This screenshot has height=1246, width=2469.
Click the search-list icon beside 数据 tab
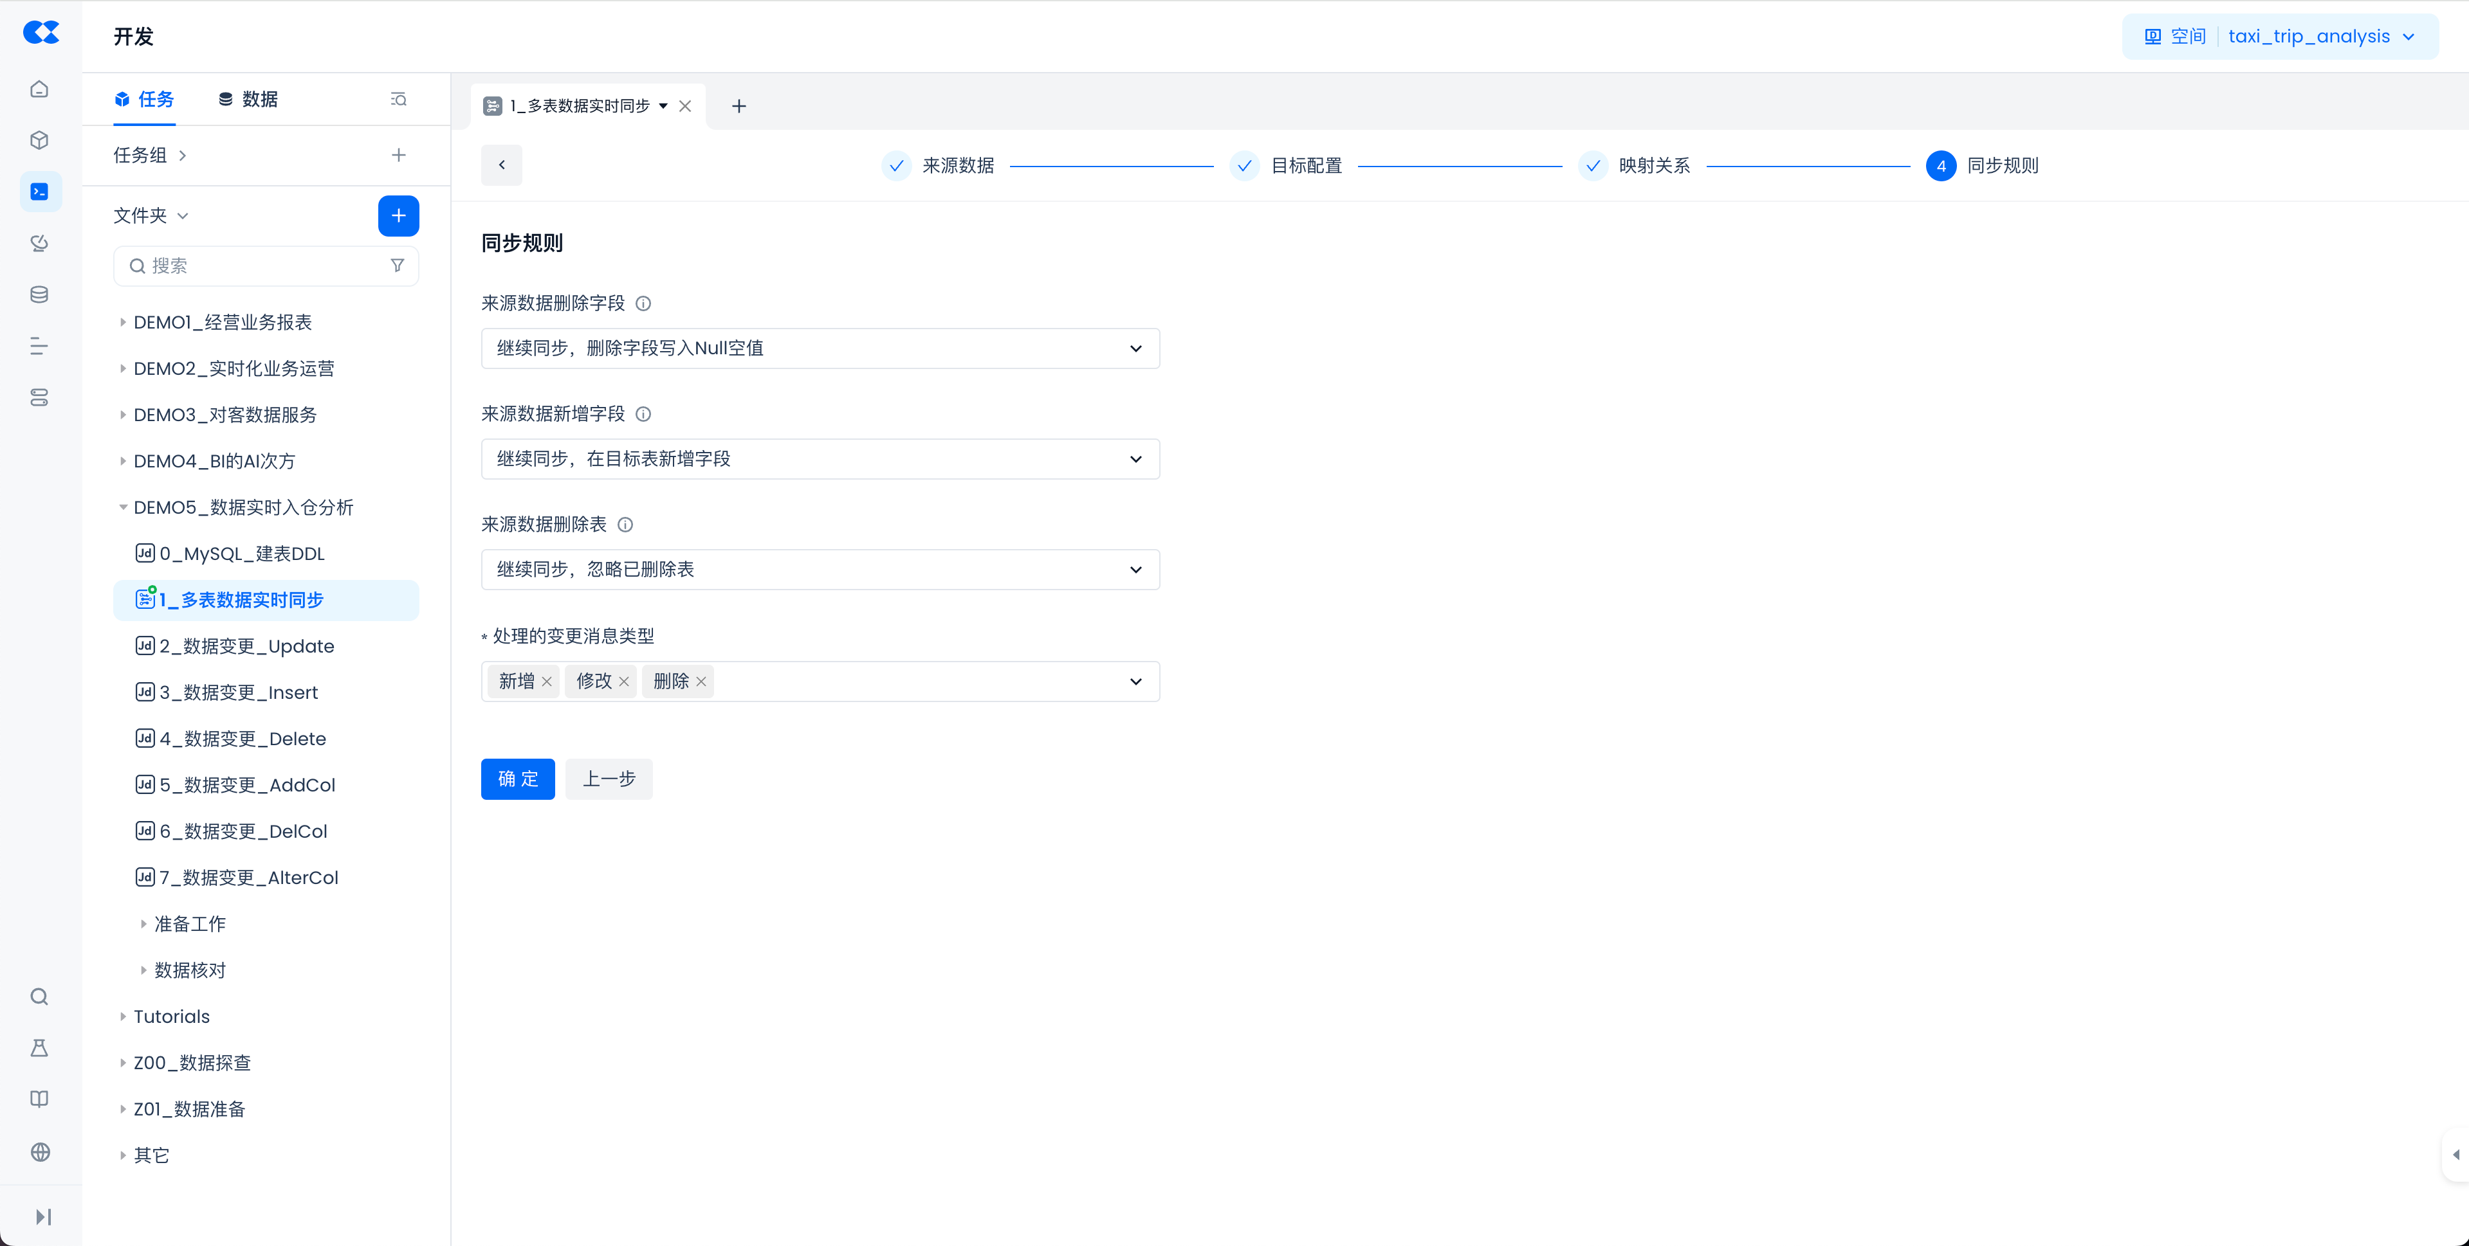399,100
